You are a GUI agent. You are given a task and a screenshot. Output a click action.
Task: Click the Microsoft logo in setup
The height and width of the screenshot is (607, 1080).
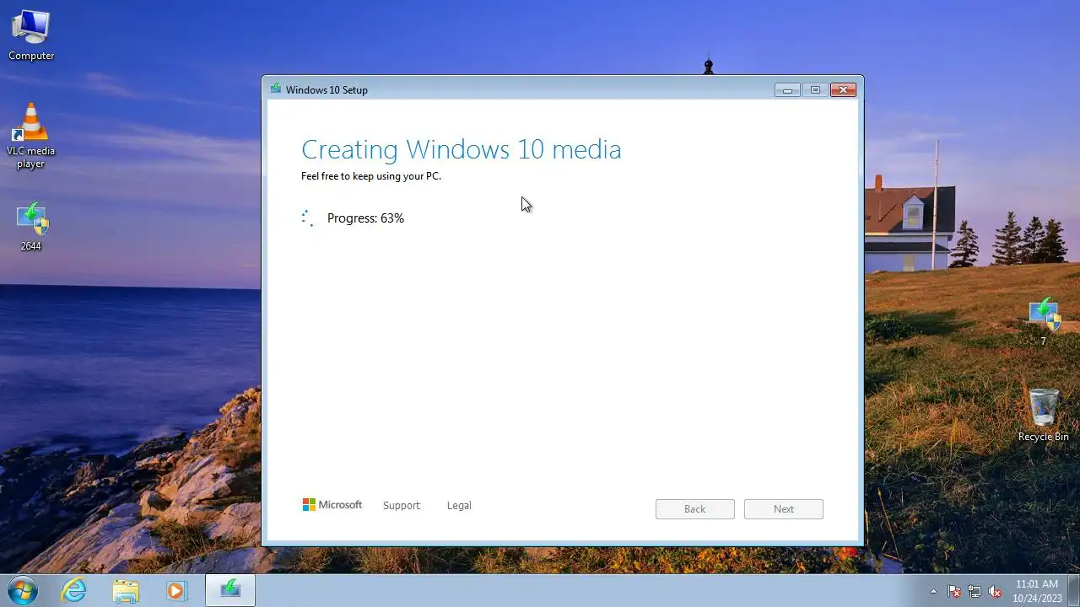[332, 505]
